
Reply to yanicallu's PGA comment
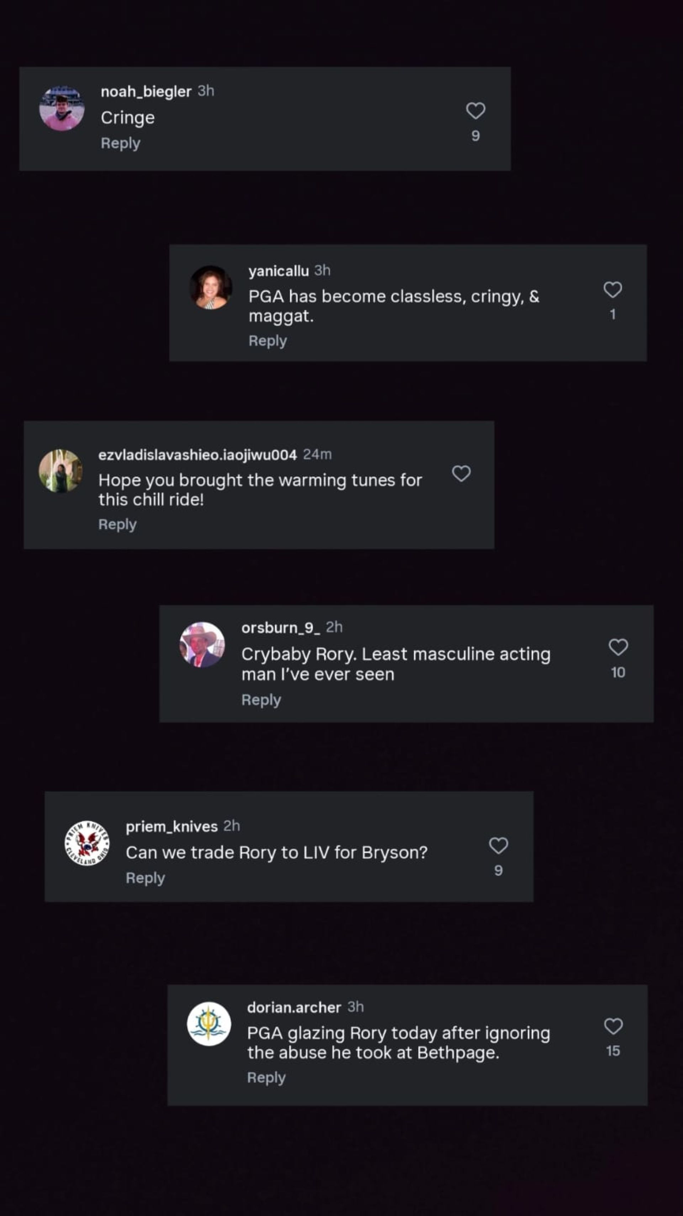(x=268, y=341)
